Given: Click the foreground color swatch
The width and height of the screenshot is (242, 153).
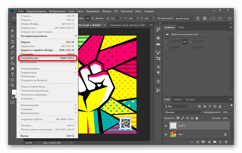Looking at the screenshot, I should click(x=14, y=92).
